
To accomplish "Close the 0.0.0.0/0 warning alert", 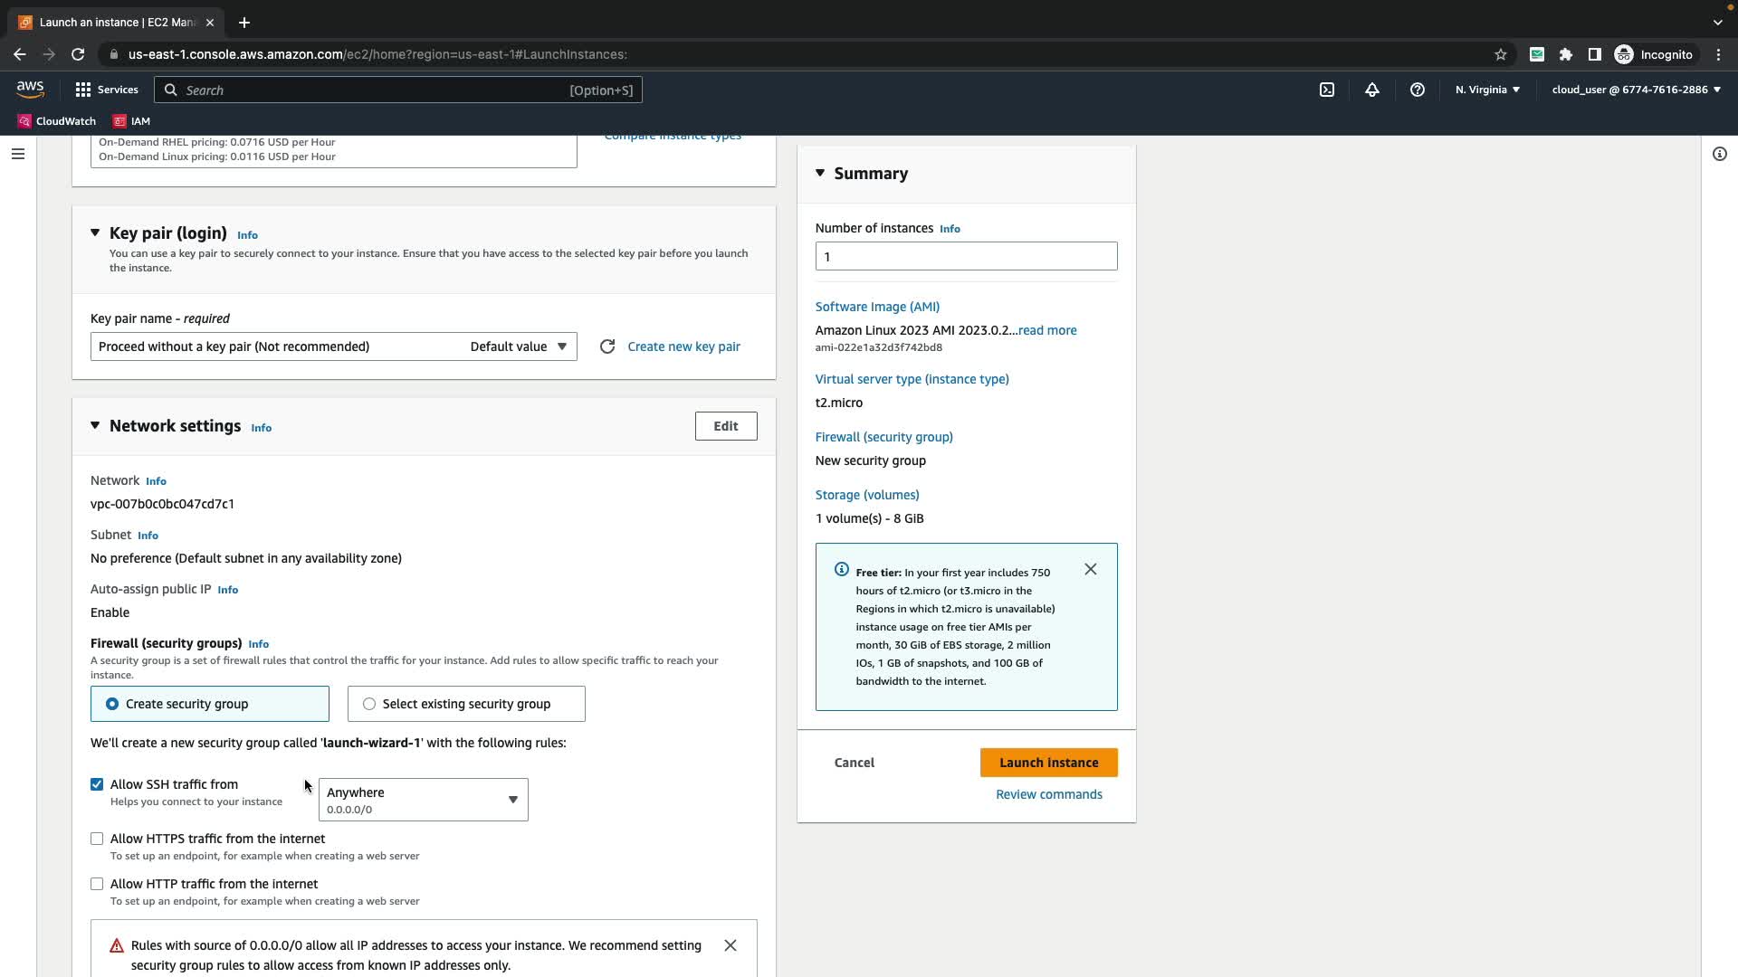I will click(x=731, y=945).
